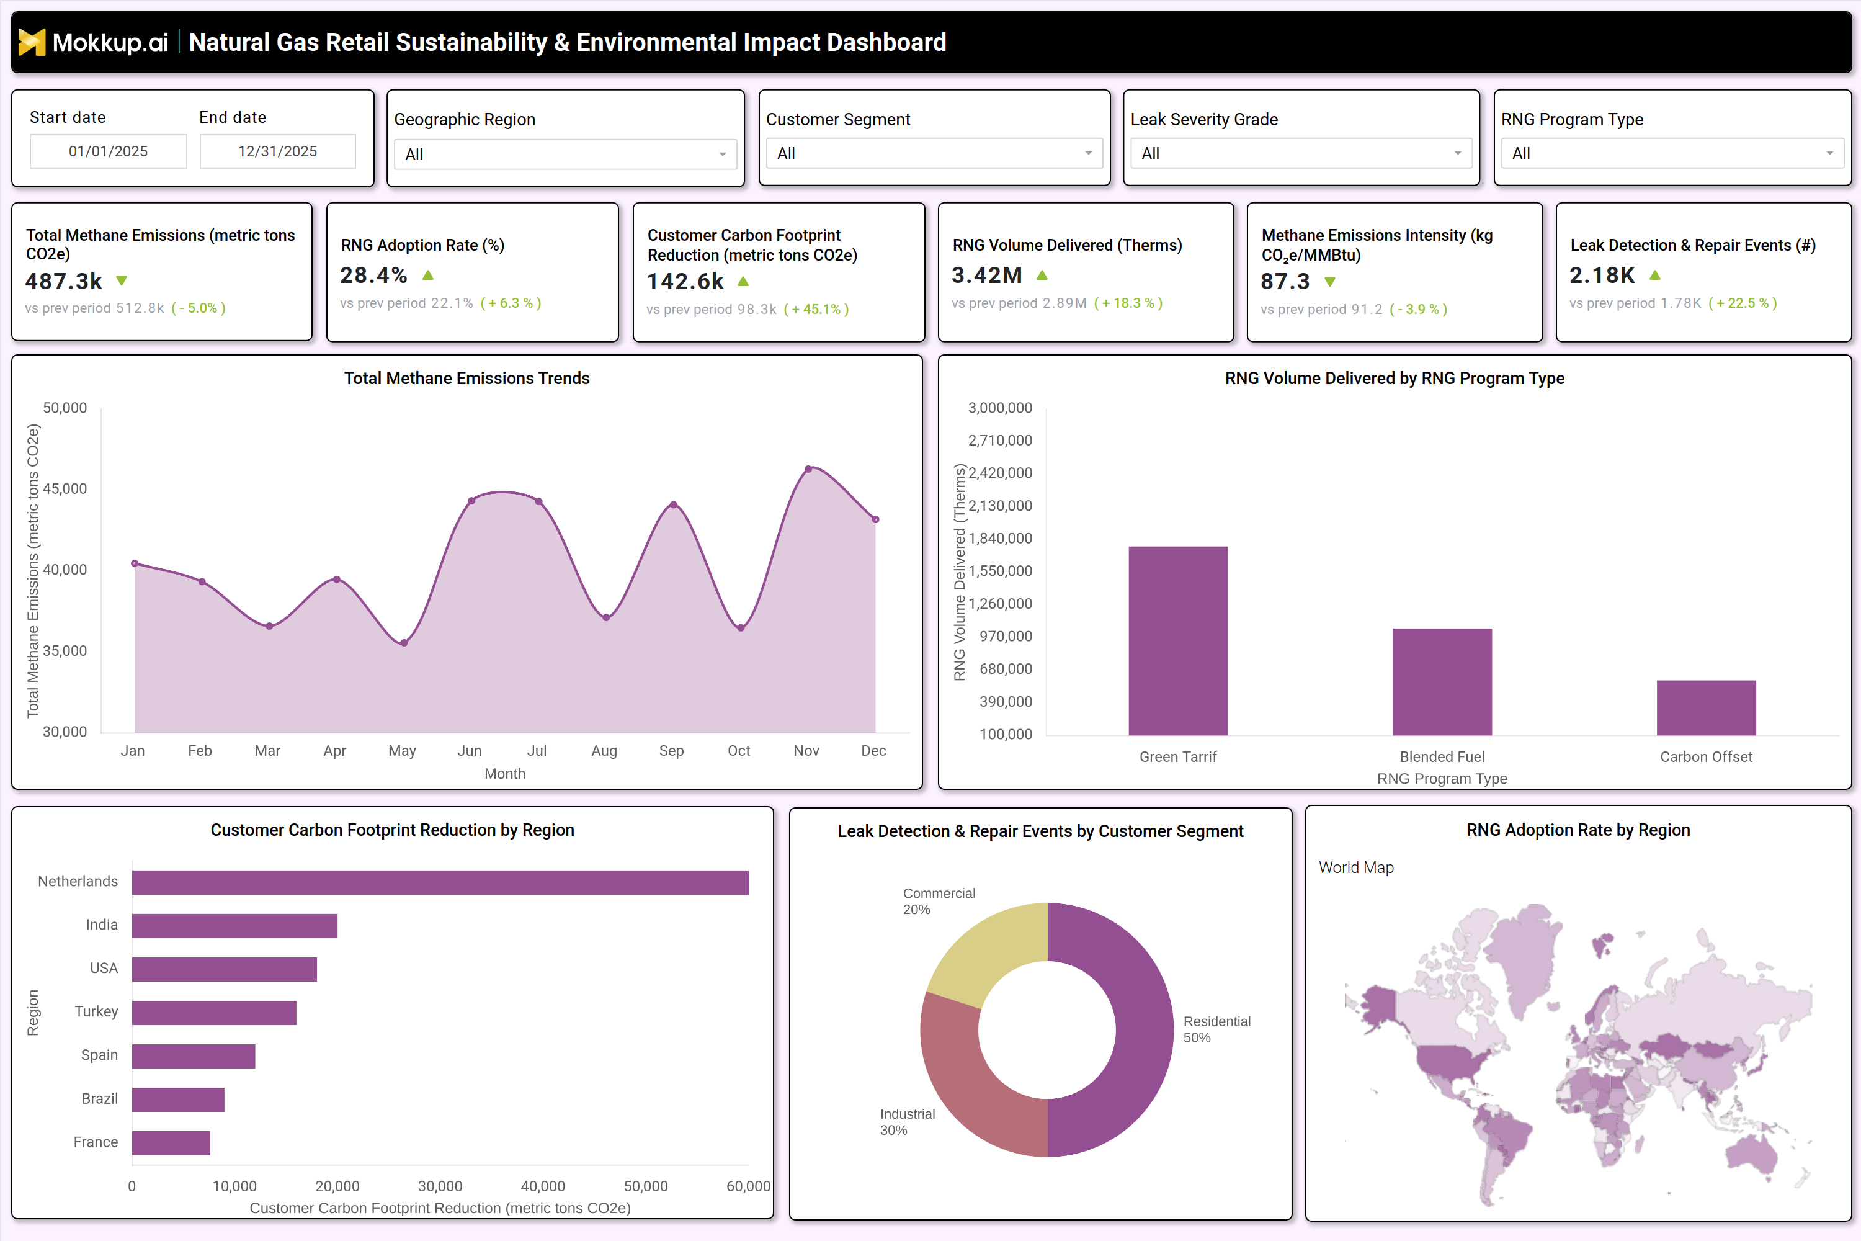The image size is (1861, 1241).
Task: Click the dashboard title in the header
Action: pos(568,42)
